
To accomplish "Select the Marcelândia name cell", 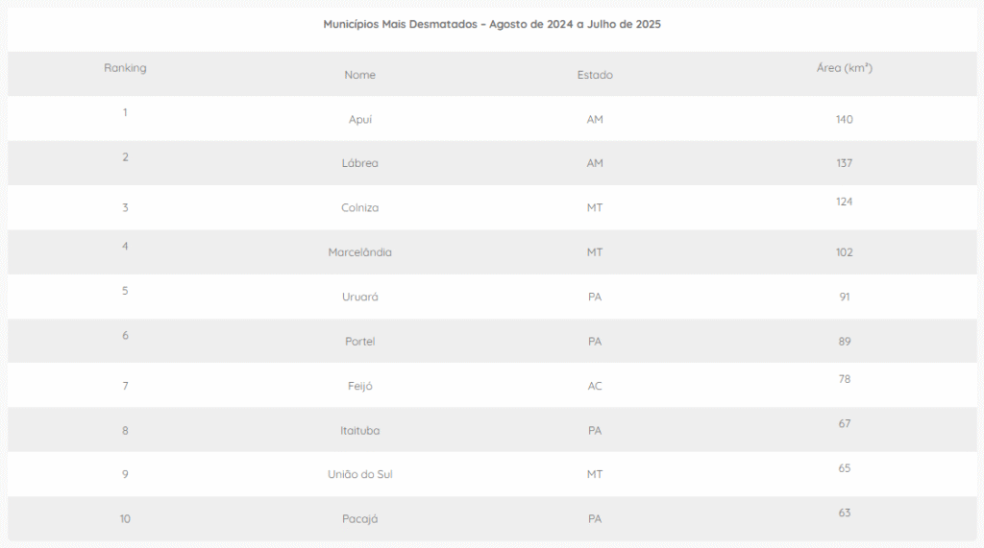I will (360, 252).
